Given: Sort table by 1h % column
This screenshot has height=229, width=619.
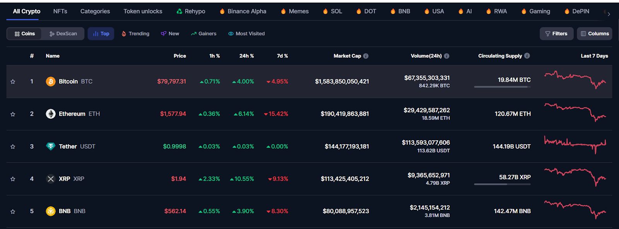Looking at the screenshot, I should [215, 56].
